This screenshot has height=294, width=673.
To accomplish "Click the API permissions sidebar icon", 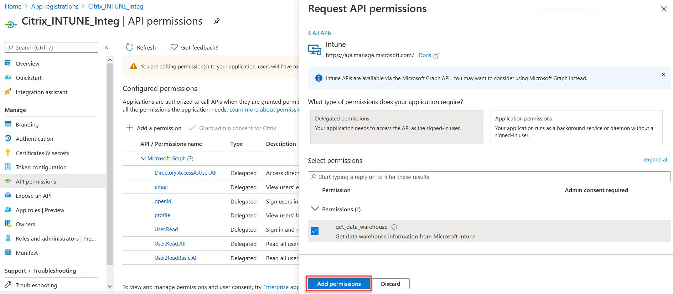I will (x=7, y=181).
